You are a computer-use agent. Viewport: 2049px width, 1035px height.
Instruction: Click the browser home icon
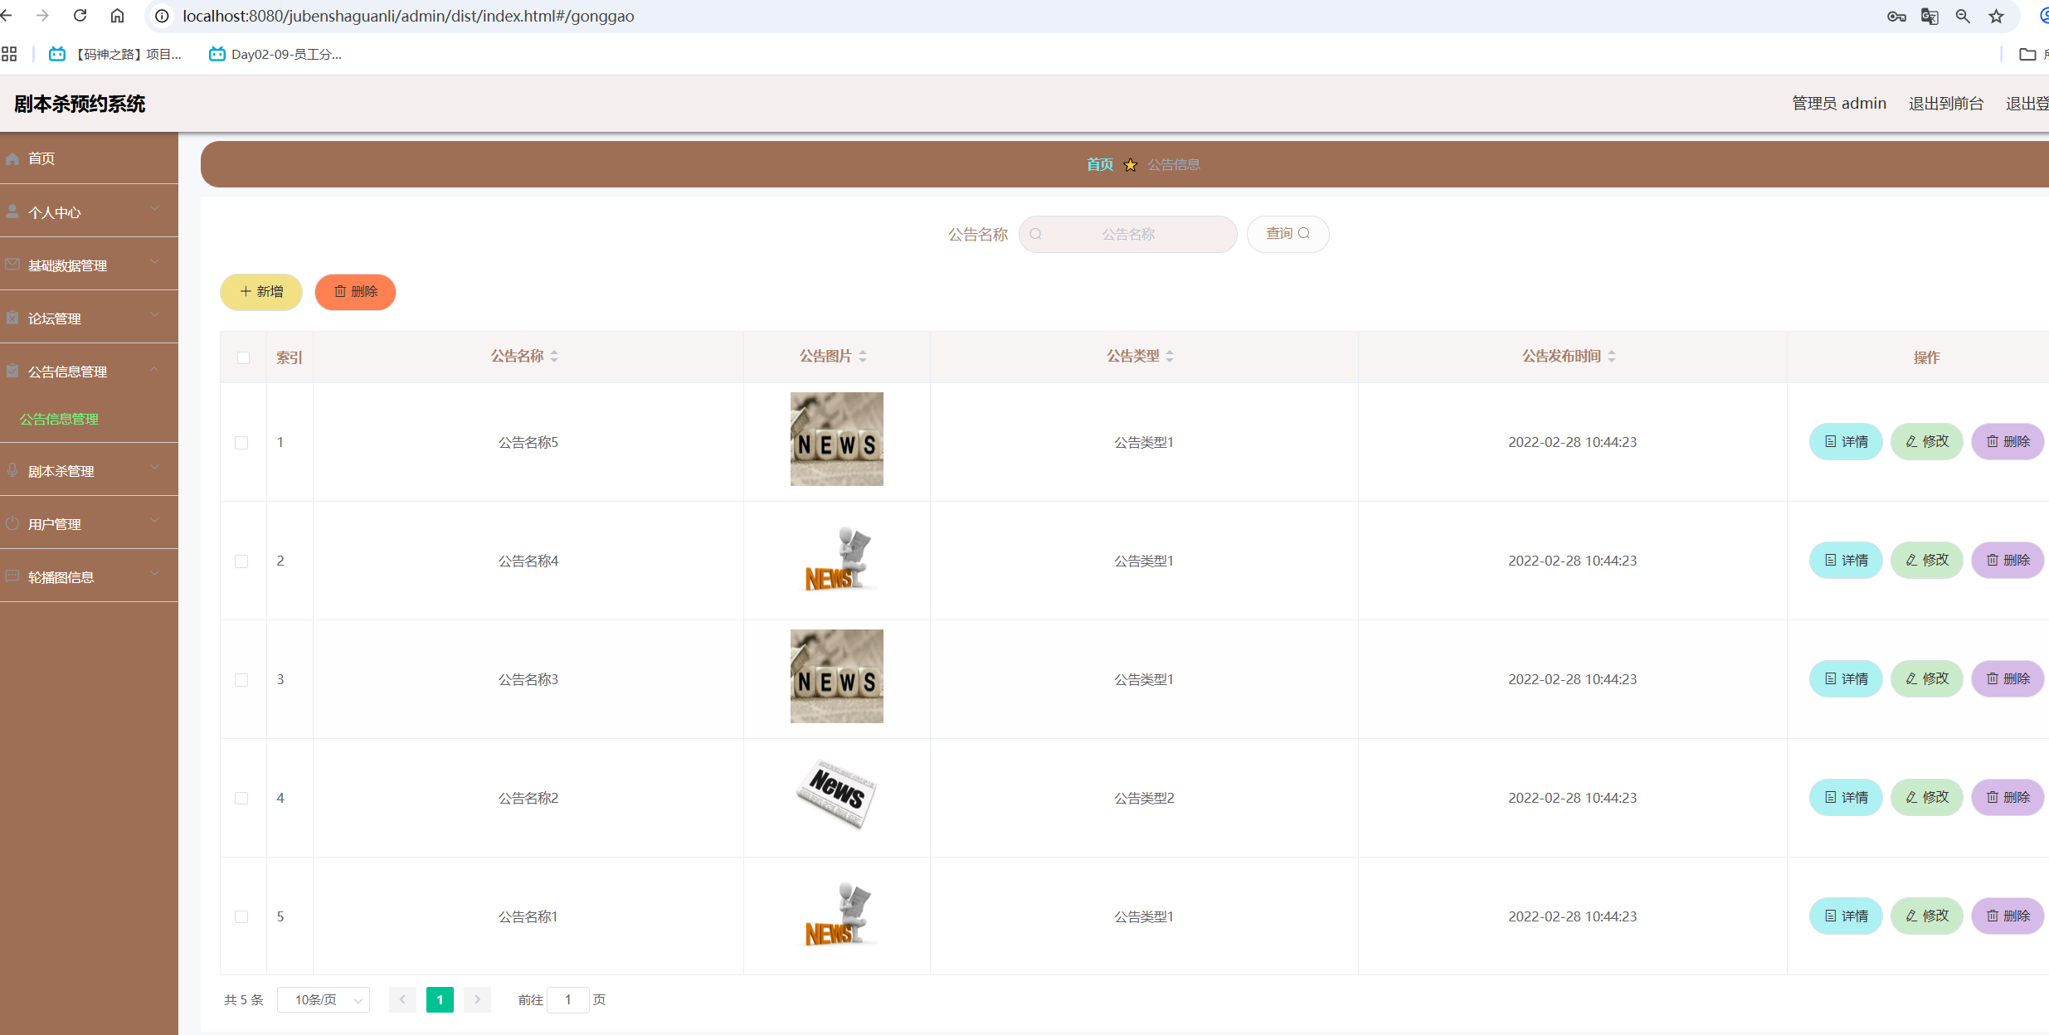[x=118, y=16]
